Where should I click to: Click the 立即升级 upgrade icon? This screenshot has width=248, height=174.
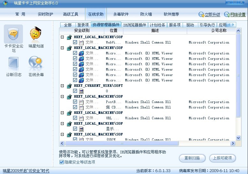click(201, 15)
